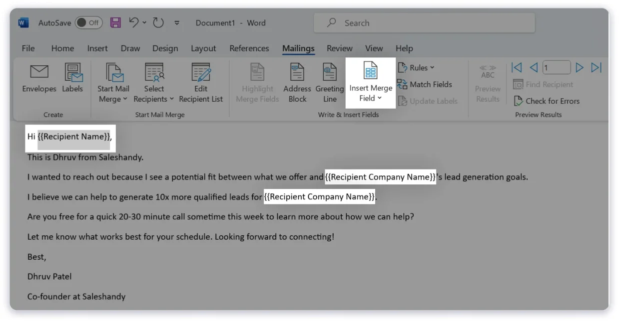Click the Undo arrow icon
The height and width of the screenshot is (322, 619).
[133, 22]
